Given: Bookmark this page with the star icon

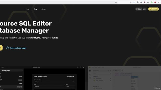Looking at the screenshot, I should click(x=116, y=2).
